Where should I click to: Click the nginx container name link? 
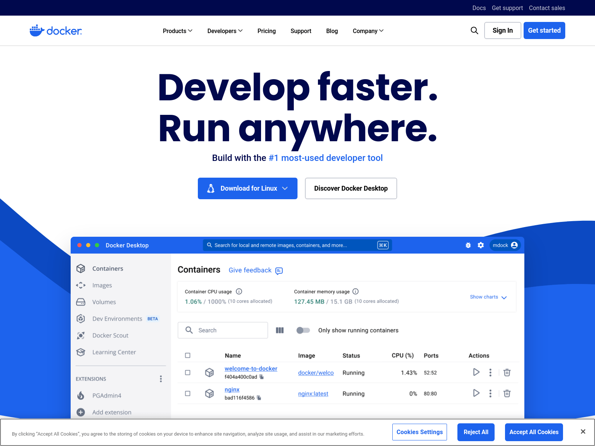tap(232, 390)
